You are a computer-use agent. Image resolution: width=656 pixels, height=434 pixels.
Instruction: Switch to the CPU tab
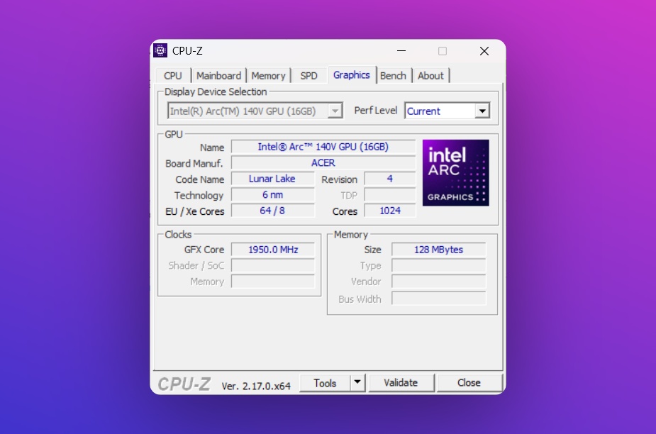pos(173,76)
